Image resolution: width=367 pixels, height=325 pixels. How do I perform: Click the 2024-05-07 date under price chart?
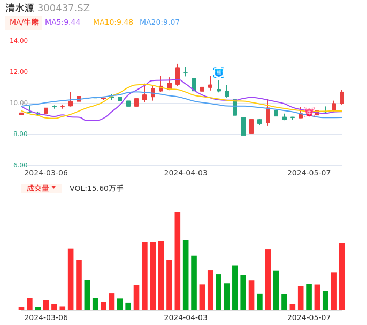309,173
